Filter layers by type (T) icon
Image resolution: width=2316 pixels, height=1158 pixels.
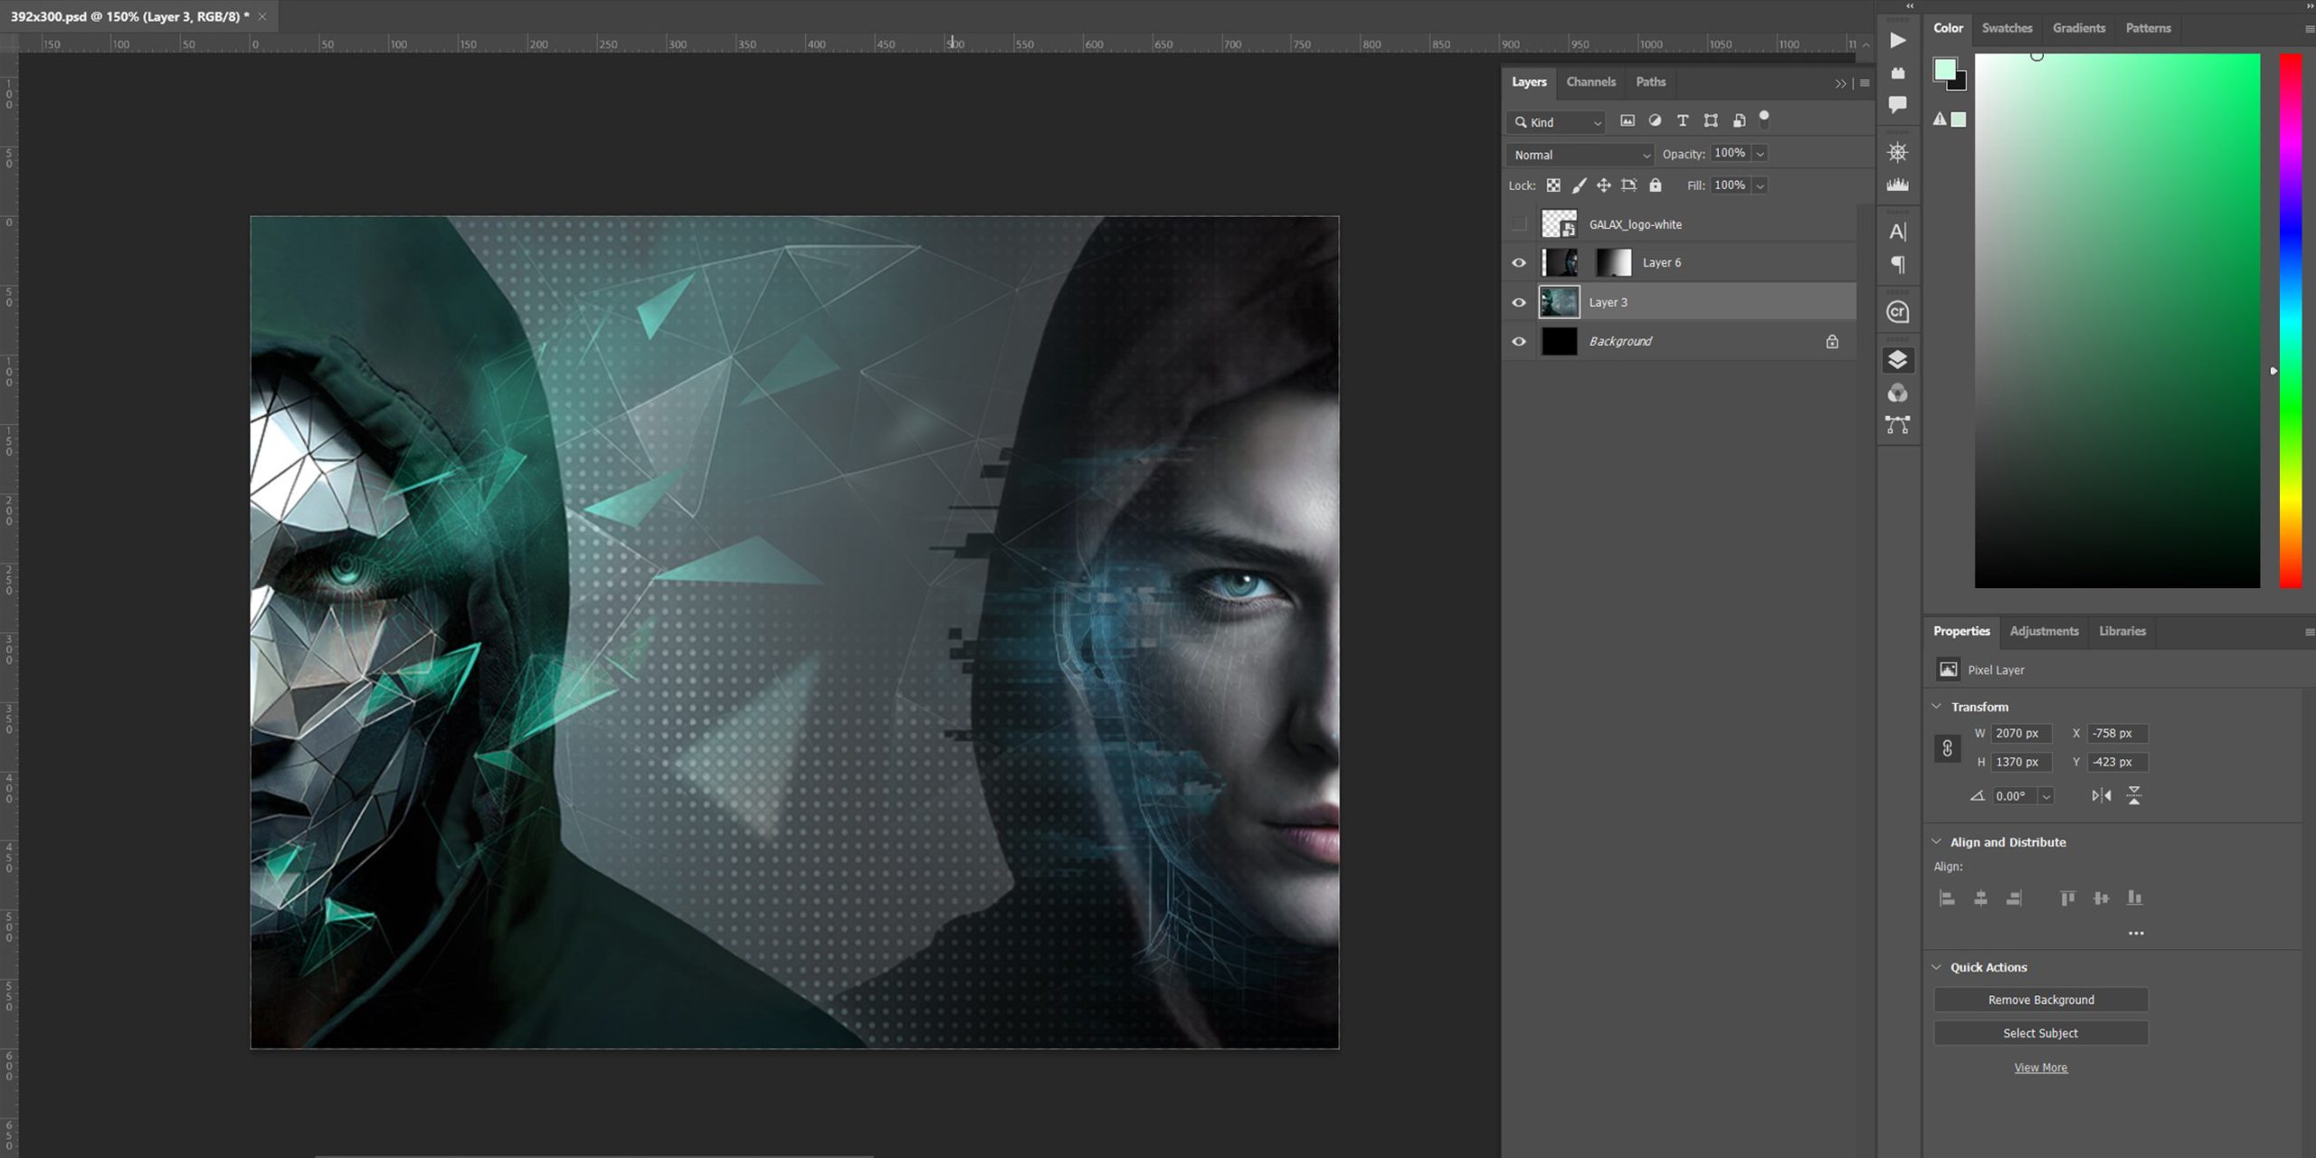pyautogui.click(x=1682, y=120)
